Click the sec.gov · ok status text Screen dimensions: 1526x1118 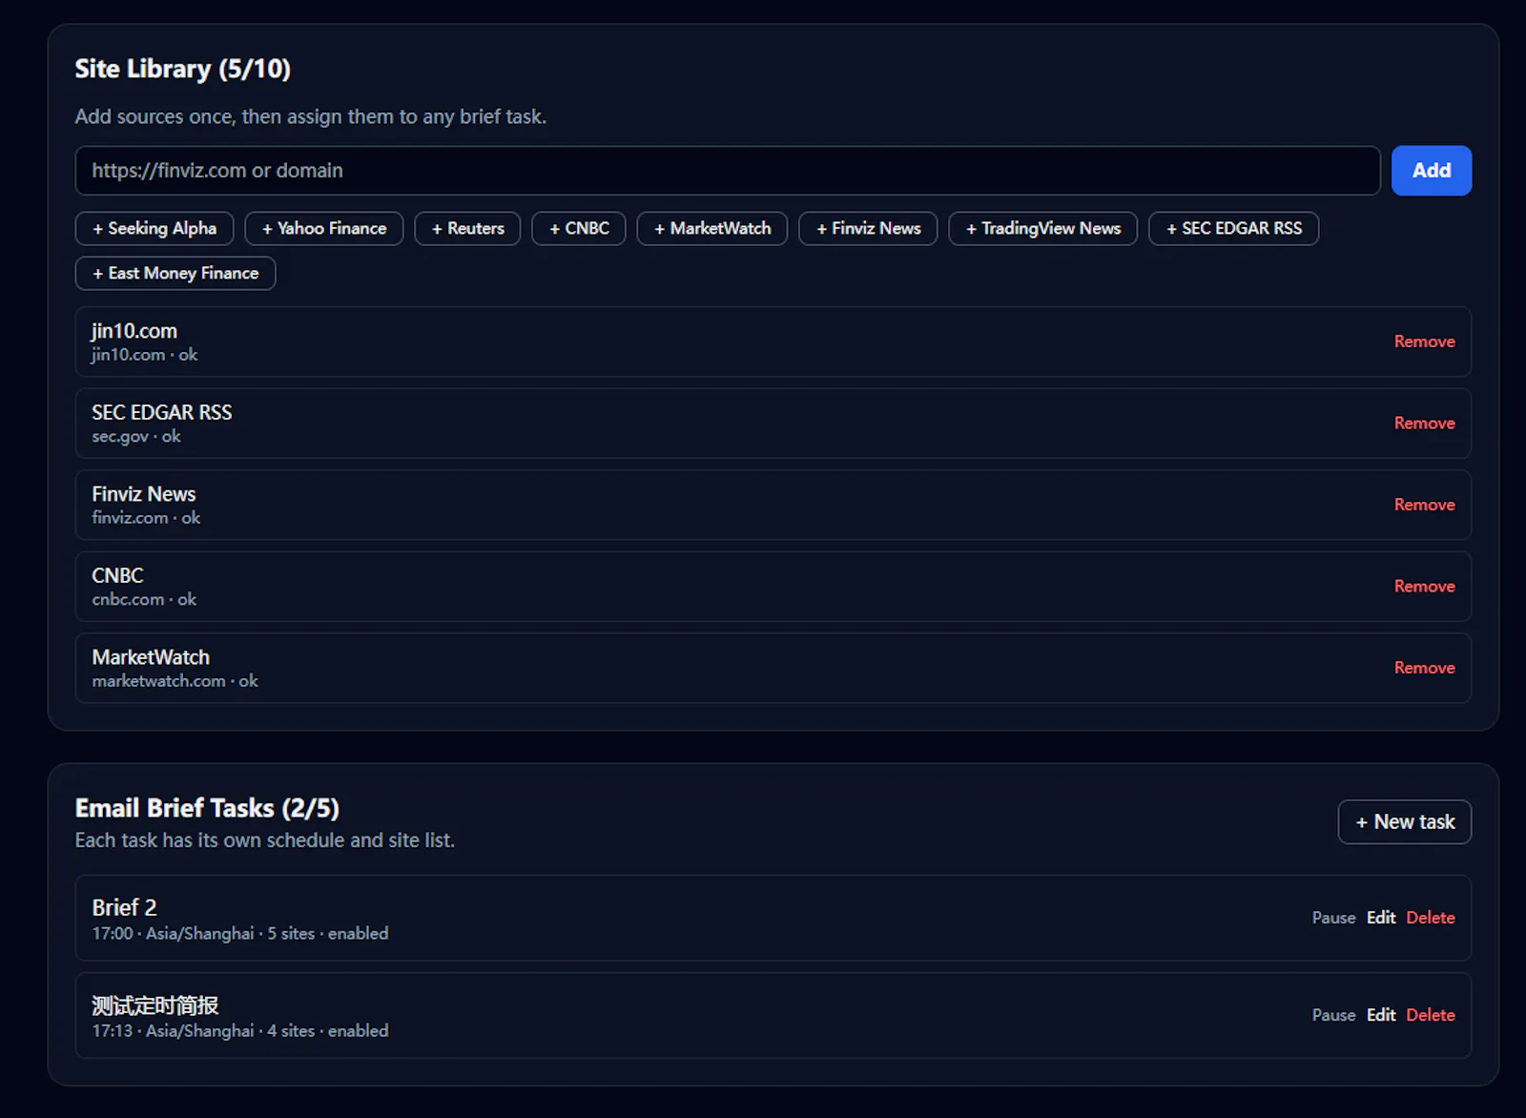(136, 436)
